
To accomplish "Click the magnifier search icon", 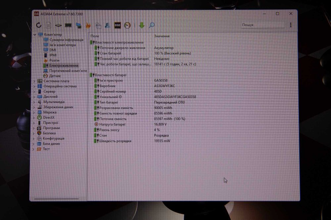I will 152,25.
